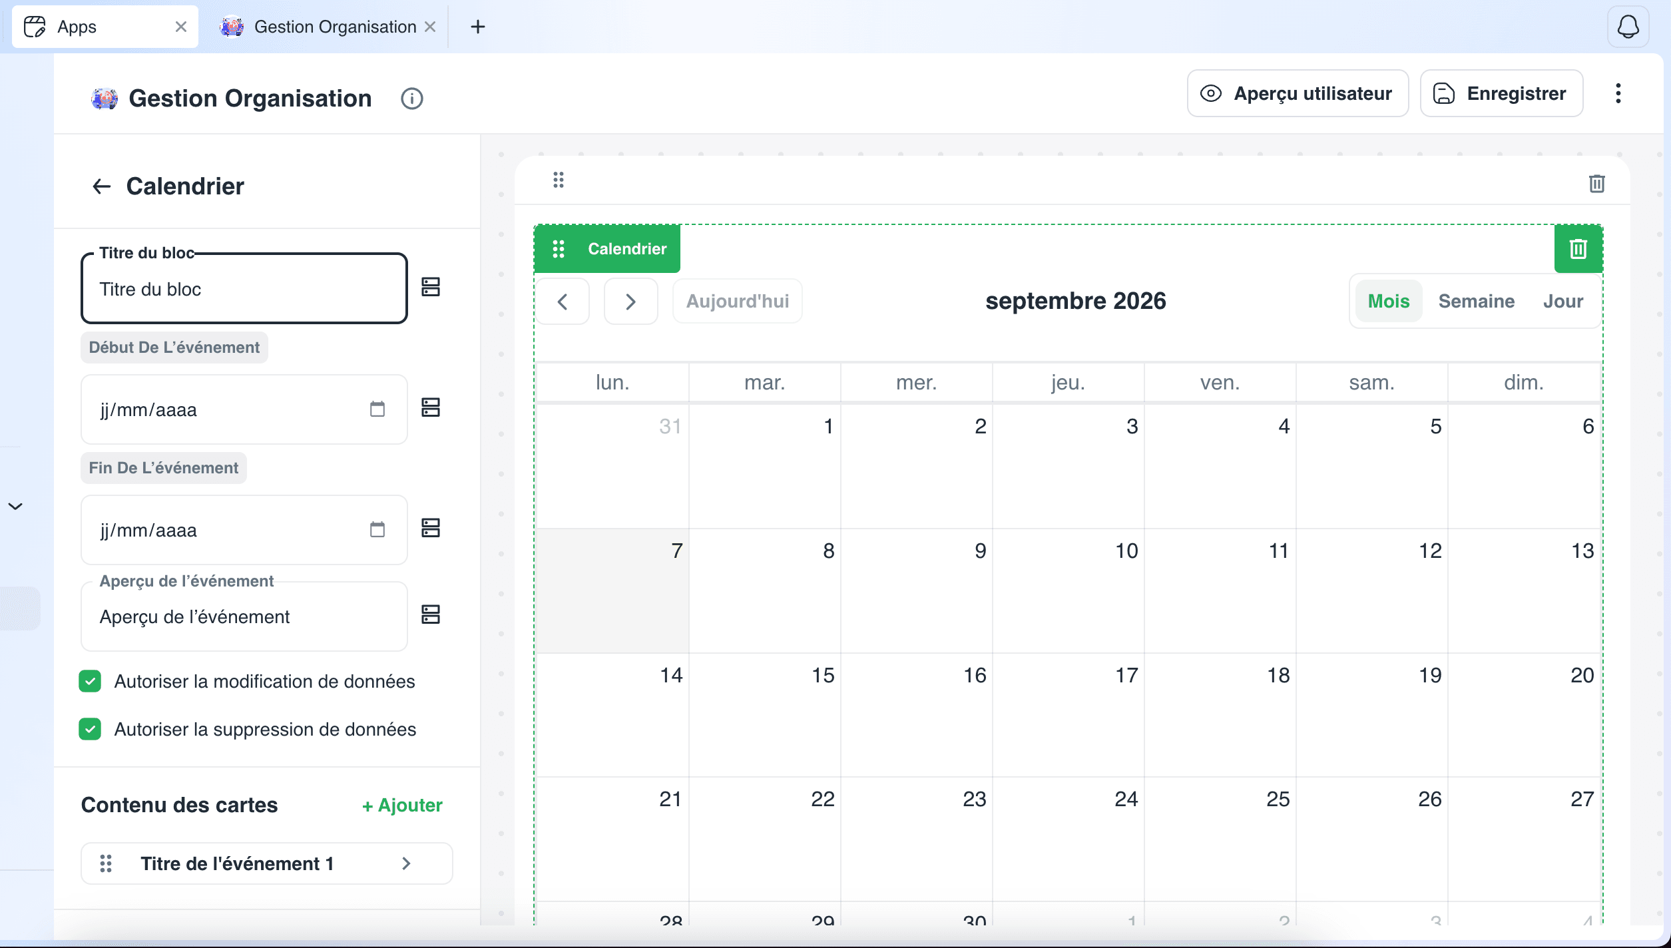Select day 7 in the calendar

pyautogui.click(x=613, y=591)
